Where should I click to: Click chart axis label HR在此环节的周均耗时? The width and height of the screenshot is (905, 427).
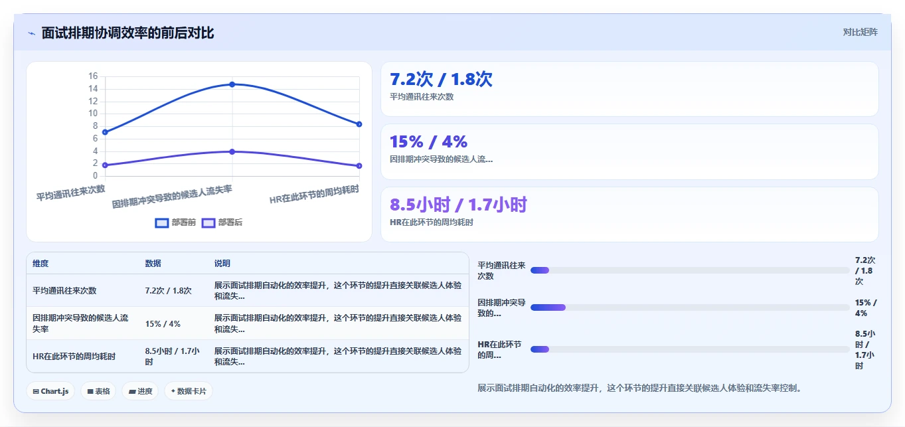click(315, 194)
